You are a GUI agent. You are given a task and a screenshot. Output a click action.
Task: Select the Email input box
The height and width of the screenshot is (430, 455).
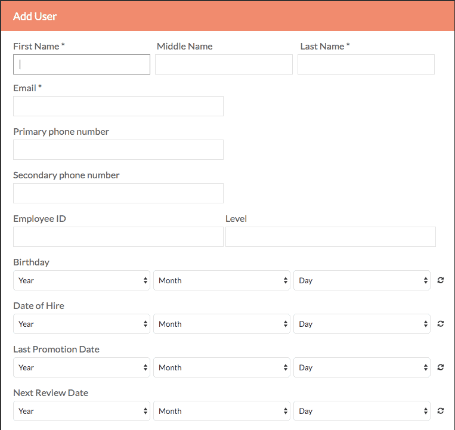pyautogui.click(x=119, y=106)
